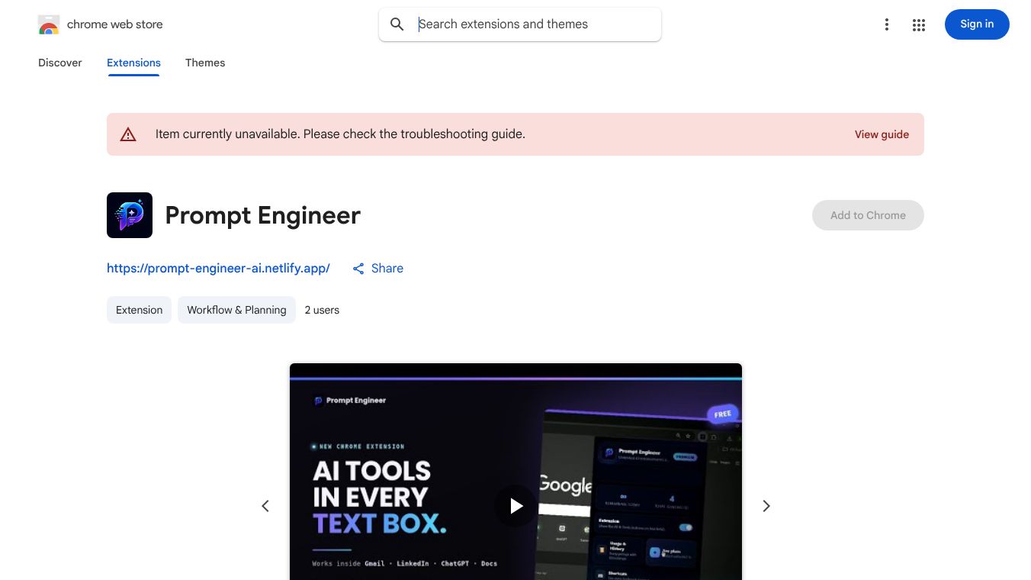Viewport: 1031px width, 580px height.
Task: Click the Prompt Engineer extension icon
Action: click(x=130, y=215)
